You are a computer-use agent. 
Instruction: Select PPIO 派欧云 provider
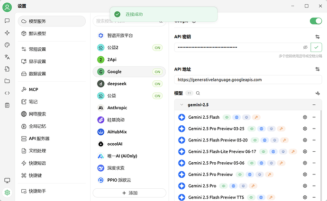pos(129,180)
